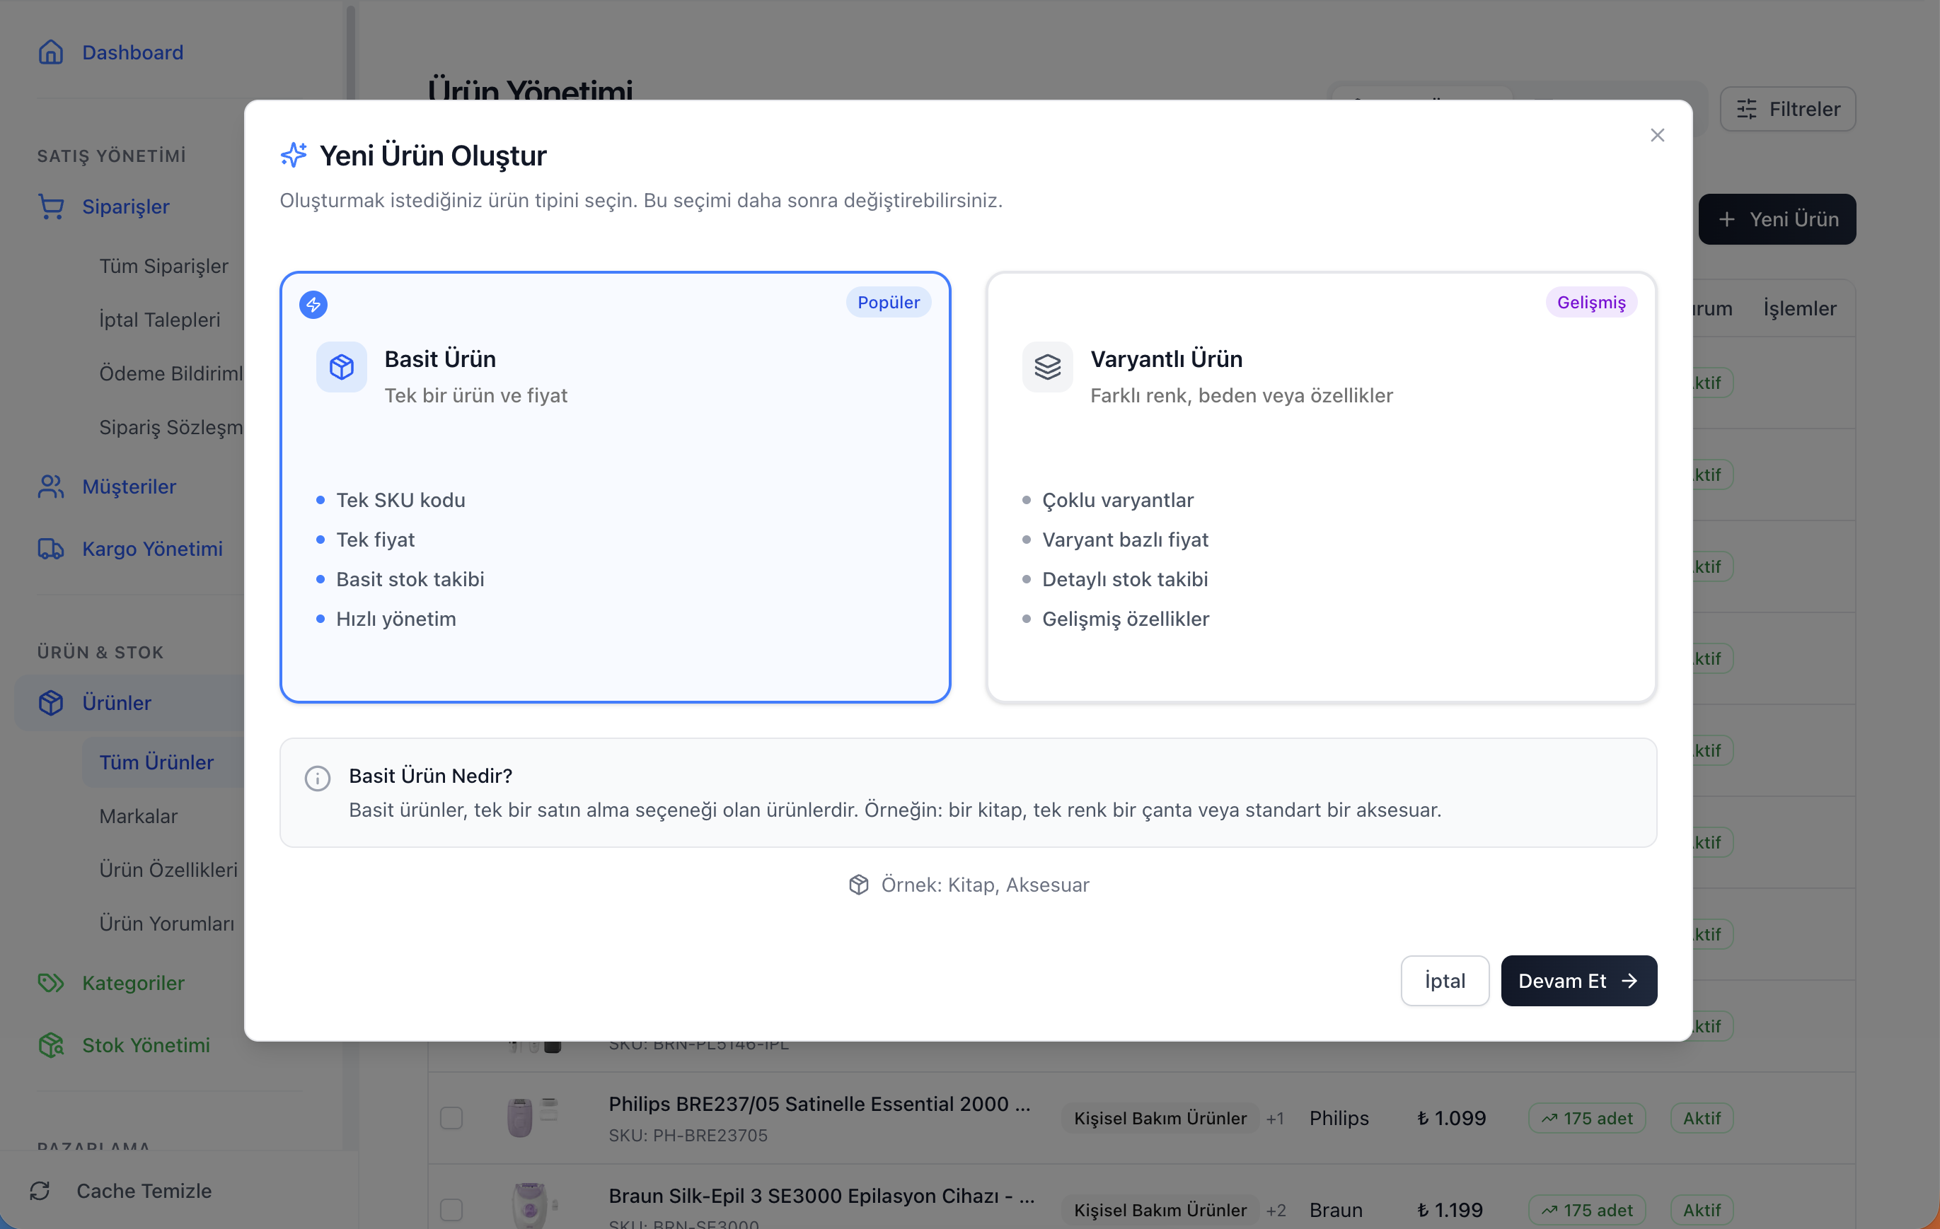Viewport: 1940px width, 1229px height.
Task: Close the Yeni Ürün Oluştur dialog
Action: coord(1656,135)
